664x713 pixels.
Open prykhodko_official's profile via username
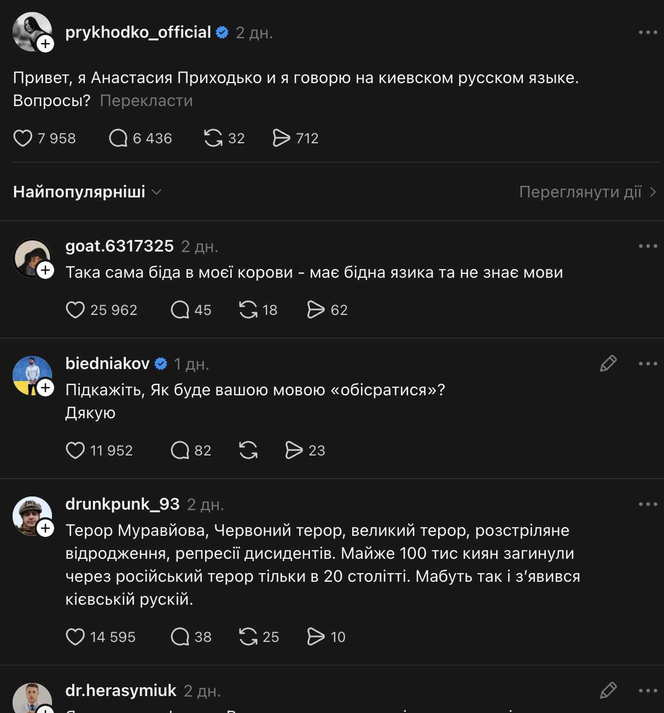(x=138, y=32)
